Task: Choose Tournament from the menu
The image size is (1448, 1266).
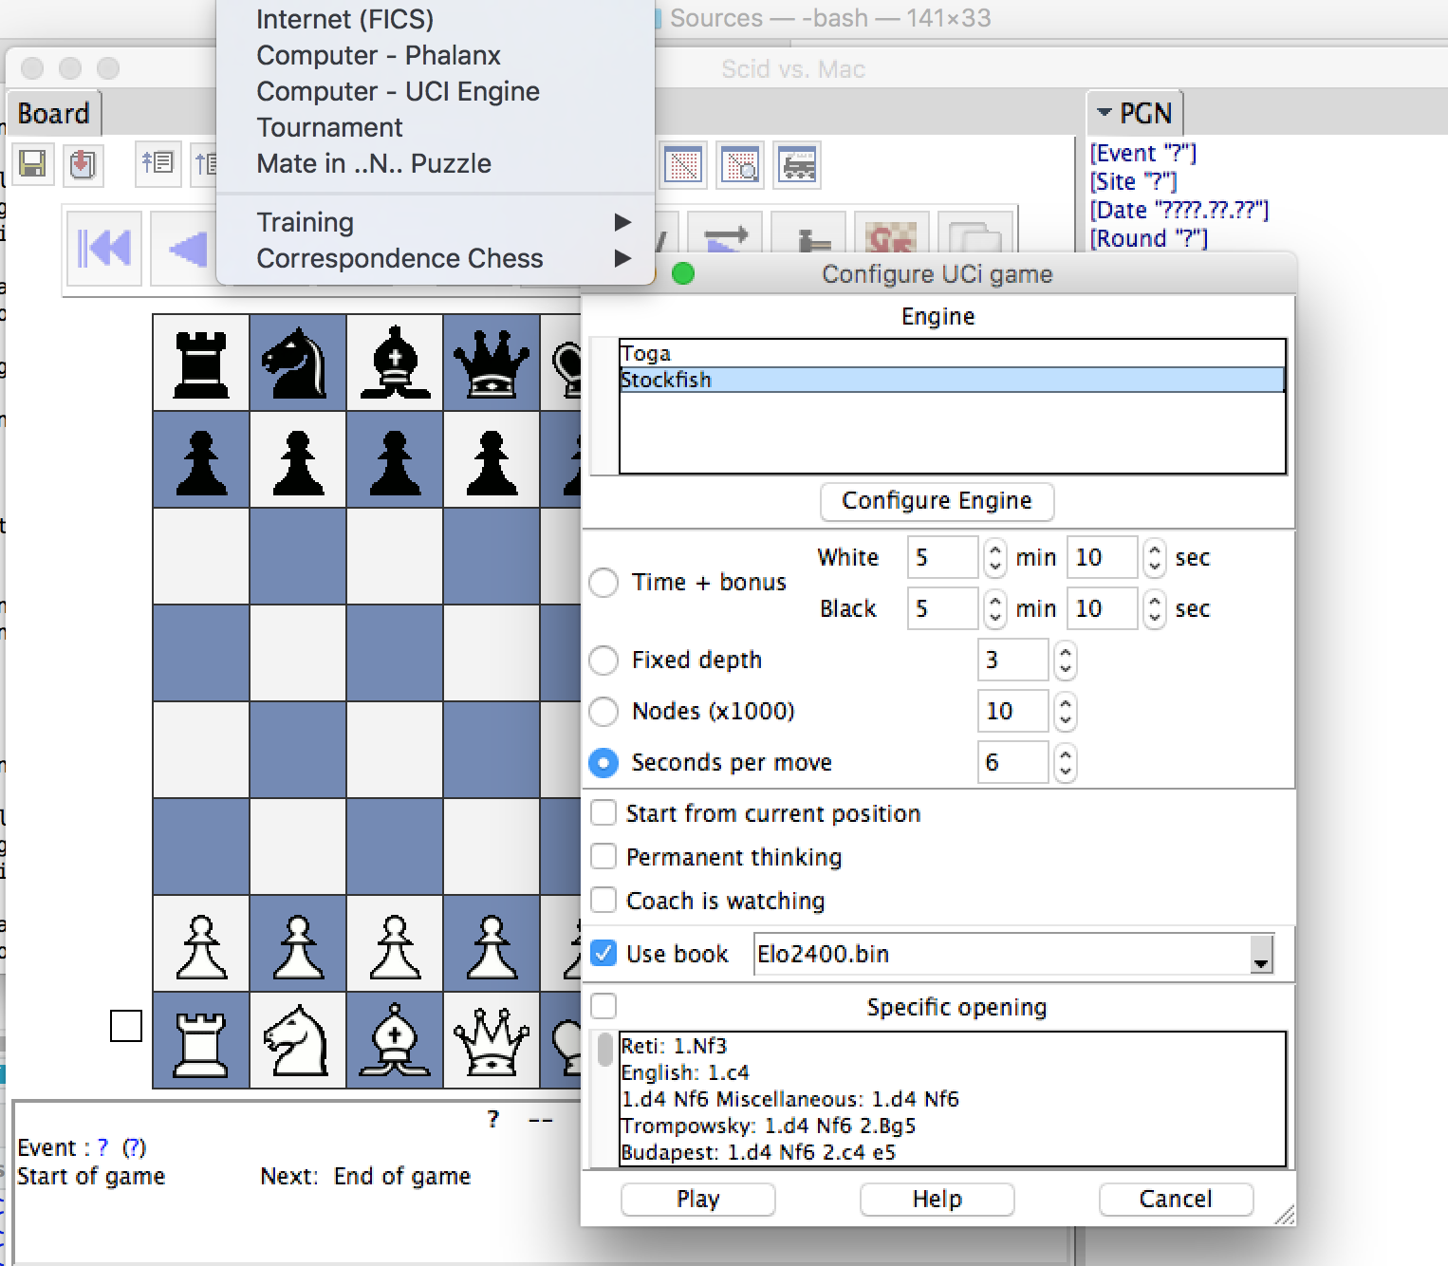Action: (436, 127)
